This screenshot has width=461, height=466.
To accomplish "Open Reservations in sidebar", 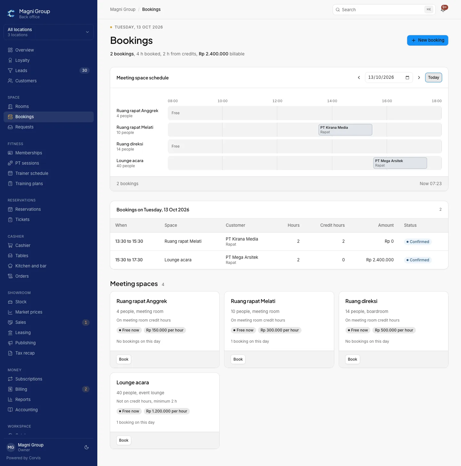I will click(x=49, y=209).
